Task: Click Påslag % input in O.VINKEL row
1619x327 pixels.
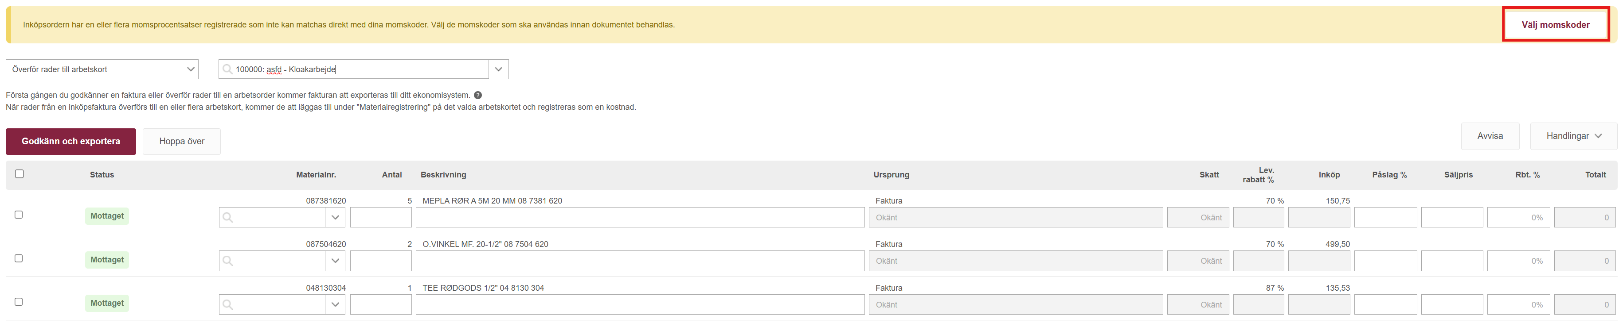Action: pos(1385,261)
